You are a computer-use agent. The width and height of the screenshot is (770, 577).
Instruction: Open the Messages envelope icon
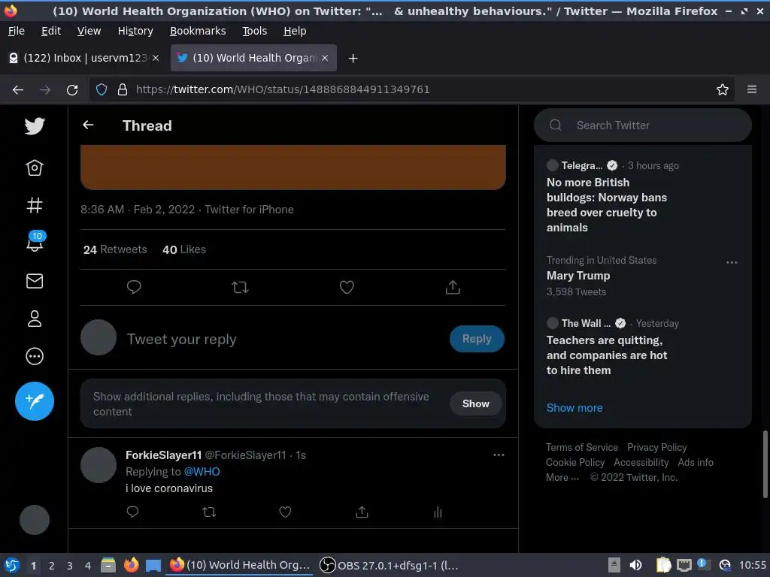click(35, 281)
